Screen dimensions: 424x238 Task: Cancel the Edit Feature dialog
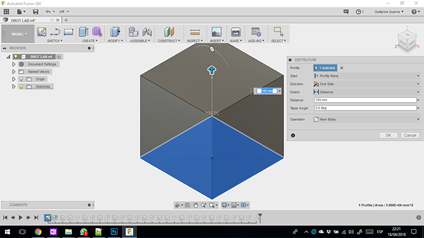coord(410,135)
